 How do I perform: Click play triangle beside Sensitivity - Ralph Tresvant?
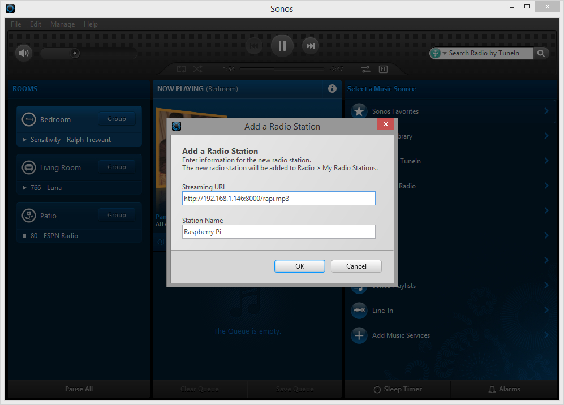[x=24, y=140]
